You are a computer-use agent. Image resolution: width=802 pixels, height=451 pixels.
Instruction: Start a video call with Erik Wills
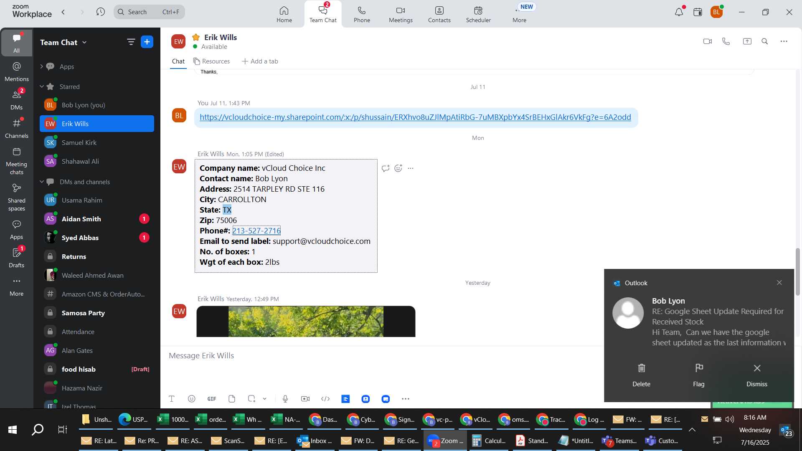pyautogui.click(x=707, y=41)
